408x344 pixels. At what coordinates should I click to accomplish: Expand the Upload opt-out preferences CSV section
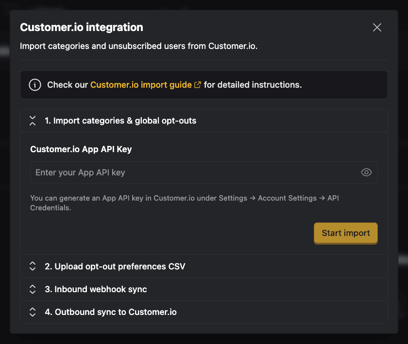click(x=204, y=266)
